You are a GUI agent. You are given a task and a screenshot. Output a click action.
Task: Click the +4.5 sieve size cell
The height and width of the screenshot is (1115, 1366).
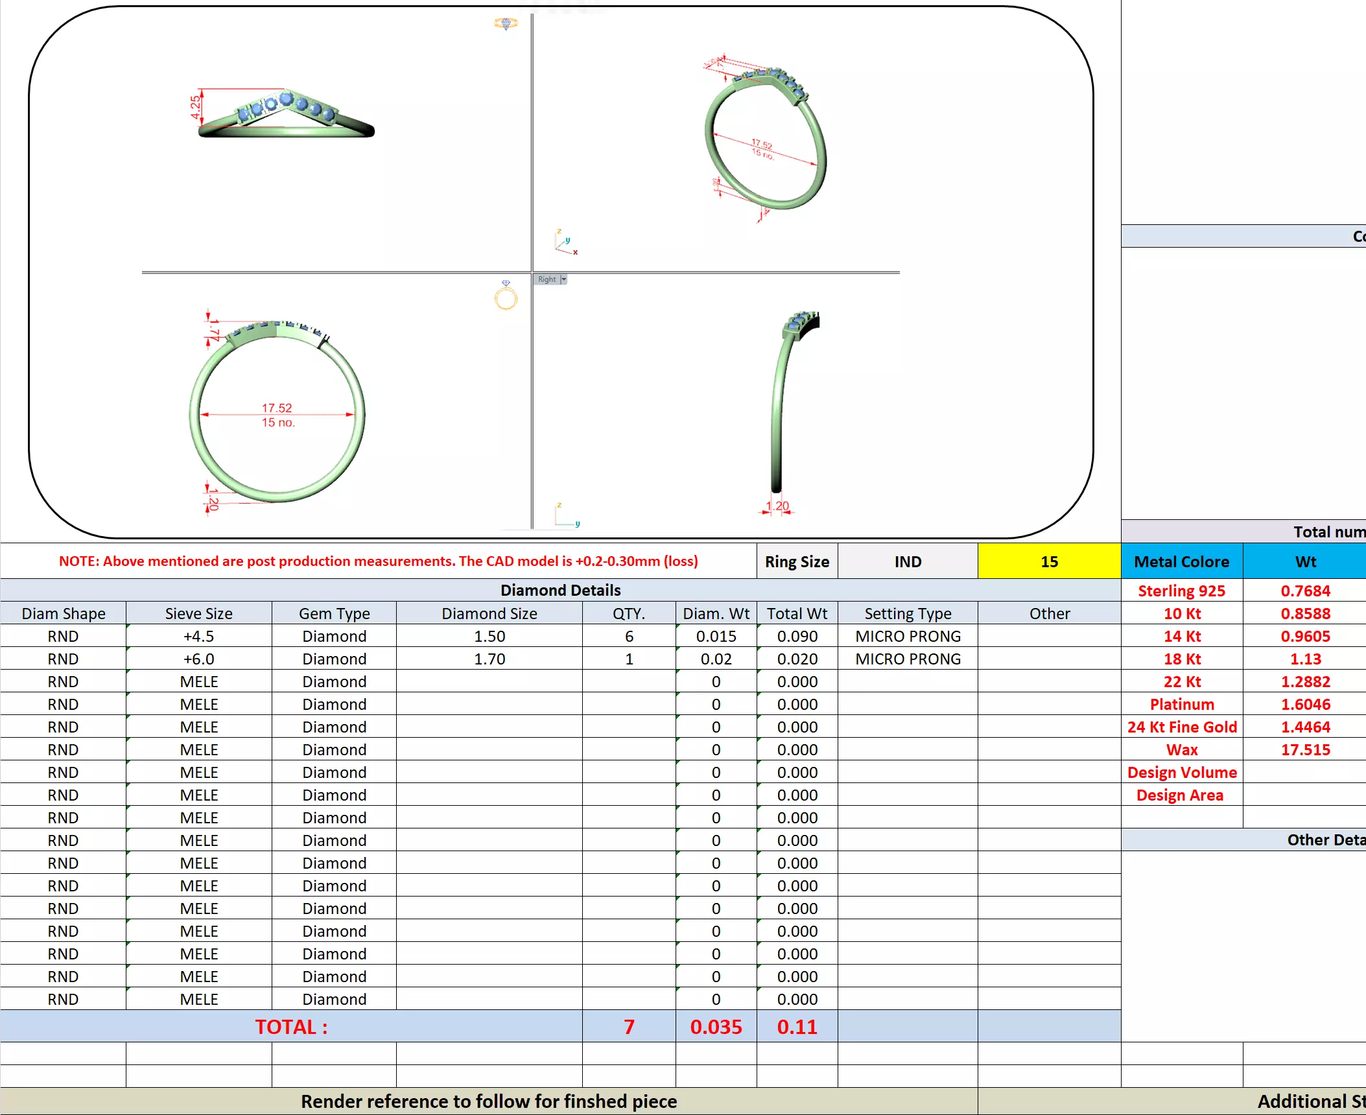click(198, 636)
